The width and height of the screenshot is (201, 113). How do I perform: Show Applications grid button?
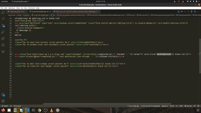pos(198,110)
